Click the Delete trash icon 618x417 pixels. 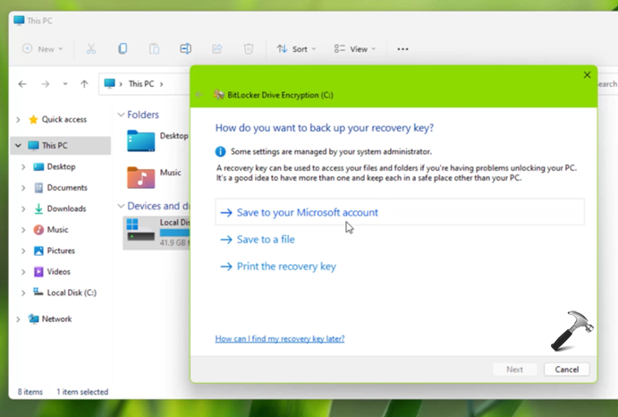pyautogui.click(x=249, y=49)
